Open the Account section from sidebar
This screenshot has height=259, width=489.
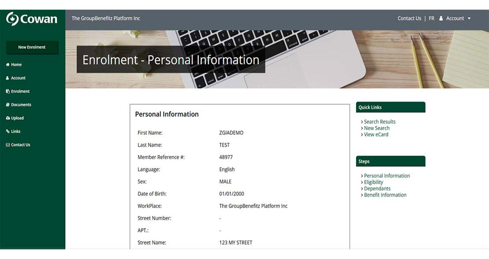click(8, 78)
